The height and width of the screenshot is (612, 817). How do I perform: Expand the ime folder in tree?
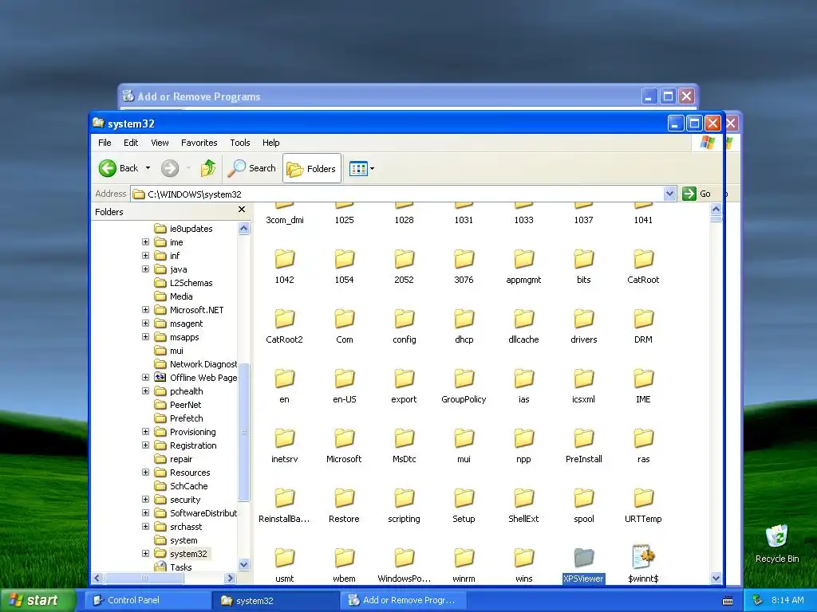(145, 242)
